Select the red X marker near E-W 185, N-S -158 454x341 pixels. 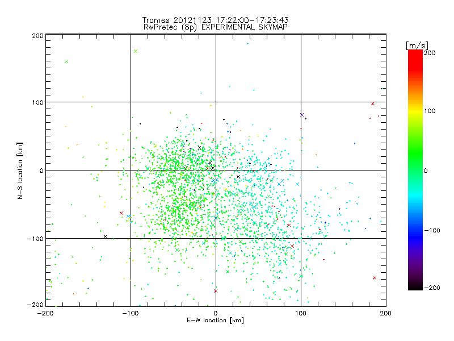(x=375, y=278)
